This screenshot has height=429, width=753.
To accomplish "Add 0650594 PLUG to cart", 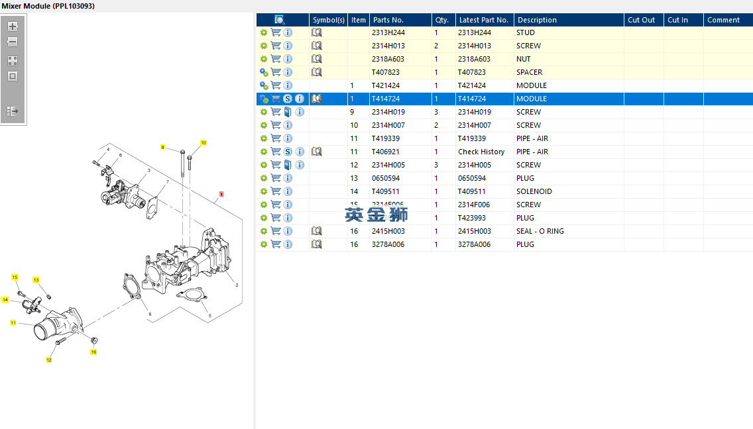I will [276, 178].
